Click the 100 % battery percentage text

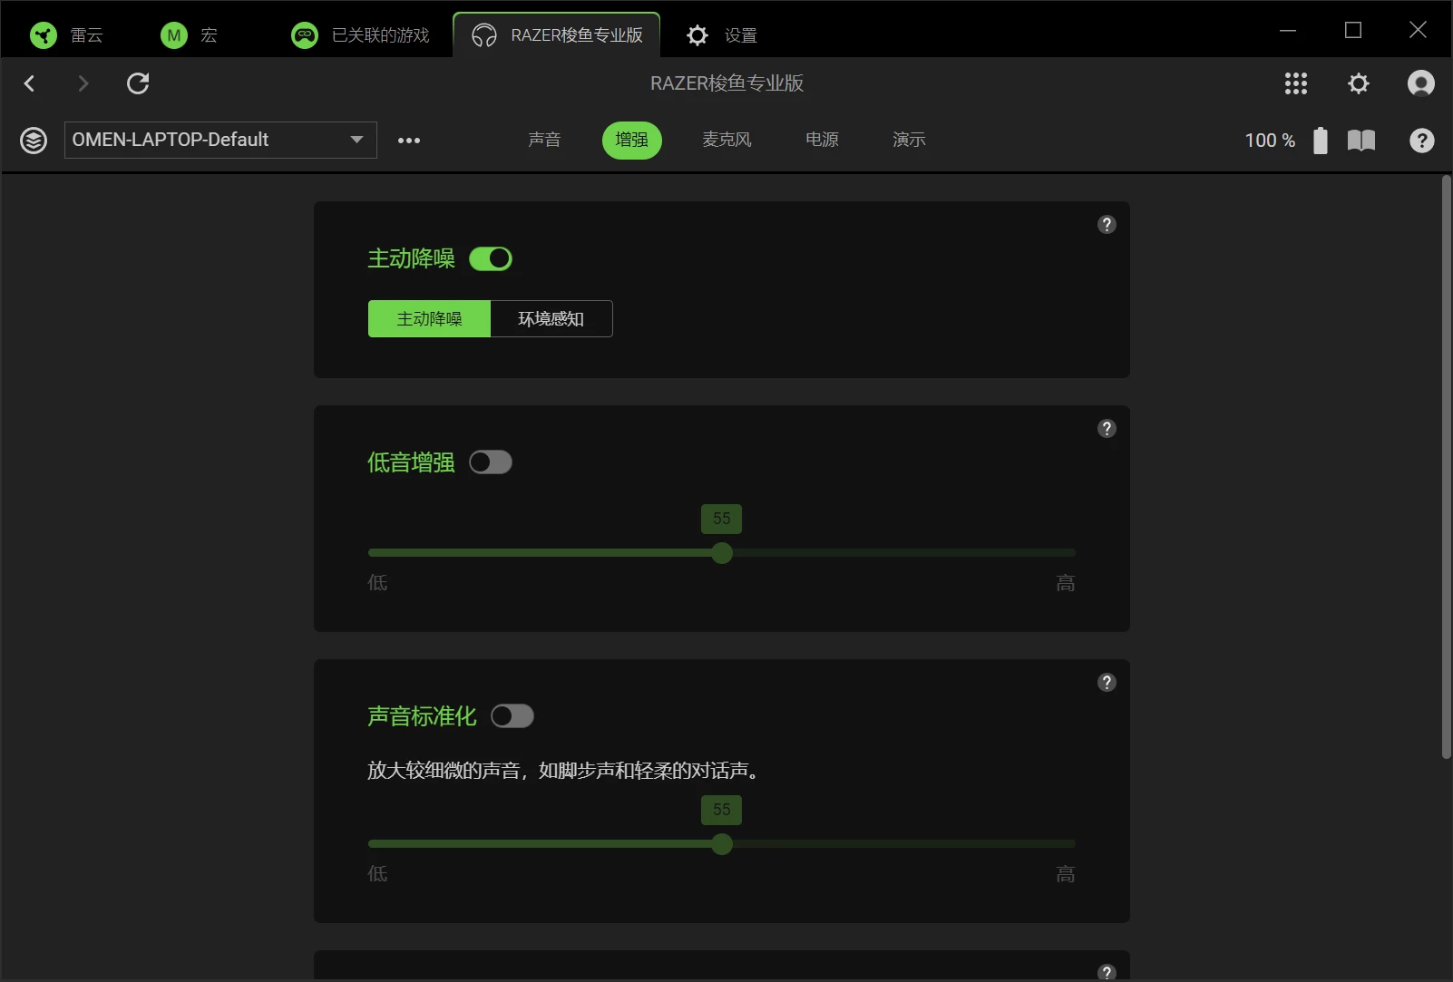[x=1270, y=141]
